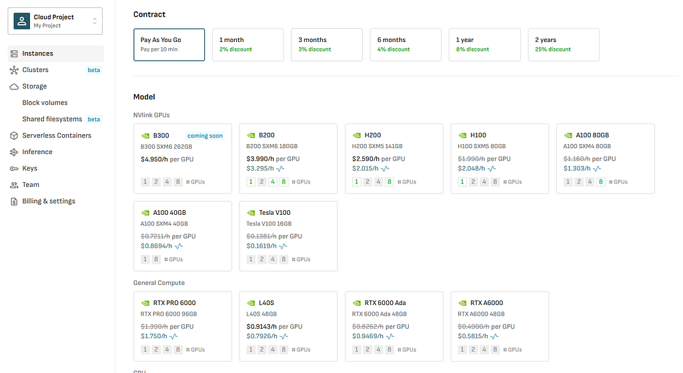The height and width of the screenshot is (373, 683).
Task: Click the NVIDIA logo on H100 card
Action: pyautogui.click(x=462, y=135)
